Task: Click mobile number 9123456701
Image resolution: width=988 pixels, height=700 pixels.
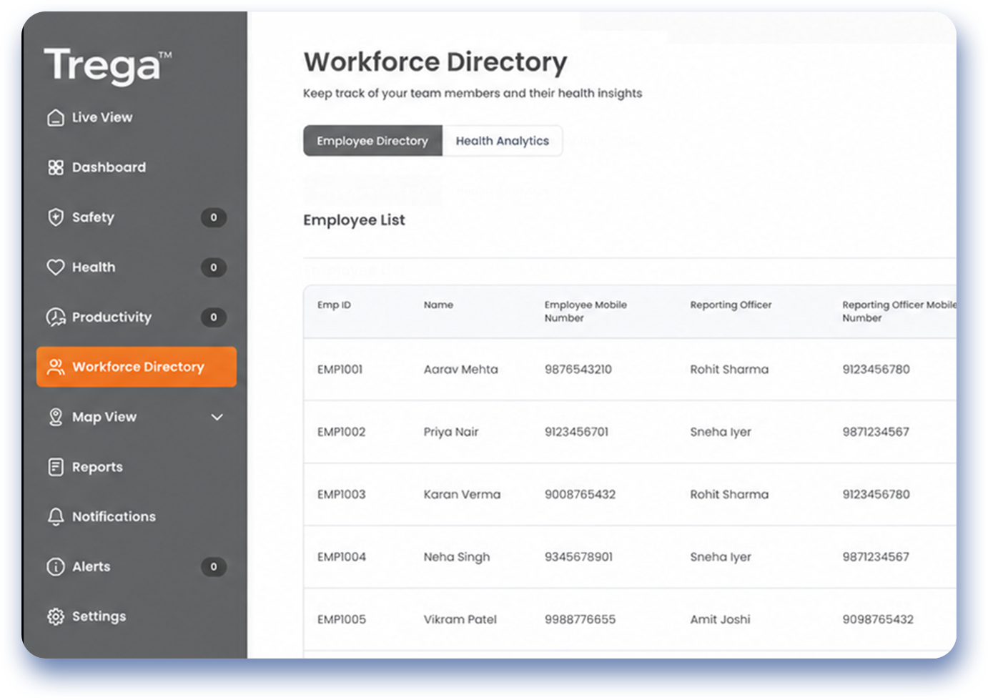Action: (576, 432)
